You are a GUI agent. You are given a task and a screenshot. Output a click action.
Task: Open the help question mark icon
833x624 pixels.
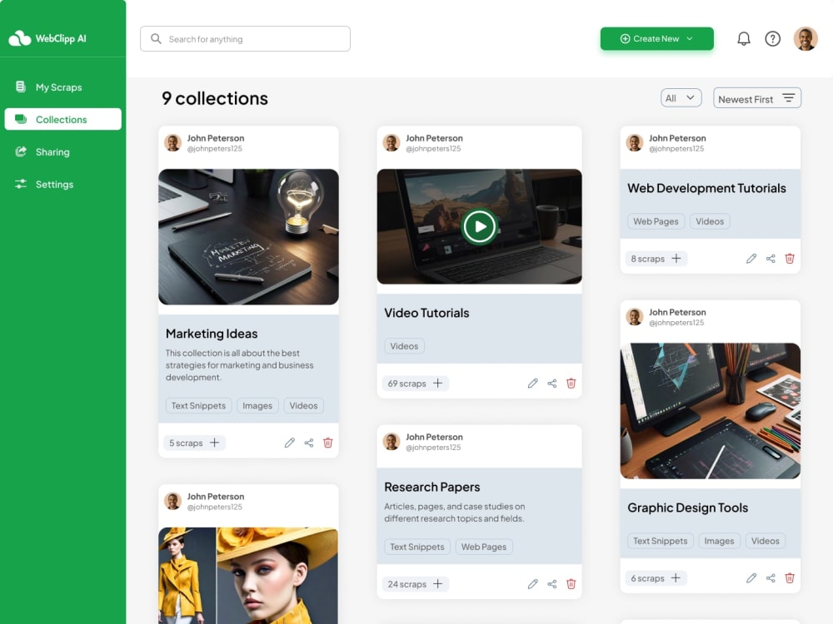tap(772, 39)
